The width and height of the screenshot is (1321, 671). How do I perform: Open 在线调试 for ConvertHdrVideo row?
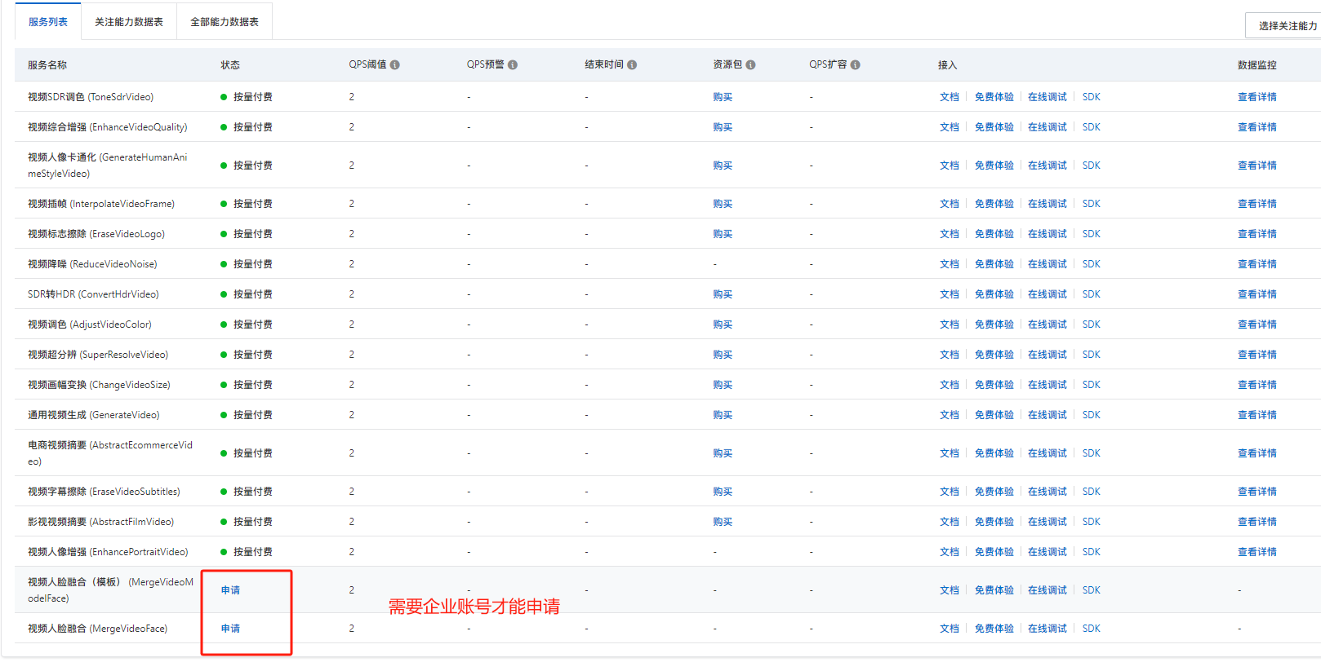1047,294
